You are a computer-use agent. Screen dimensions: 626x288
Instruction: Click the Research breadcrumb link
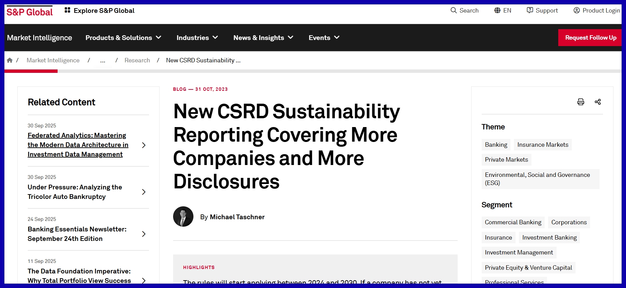coord(137,60)
